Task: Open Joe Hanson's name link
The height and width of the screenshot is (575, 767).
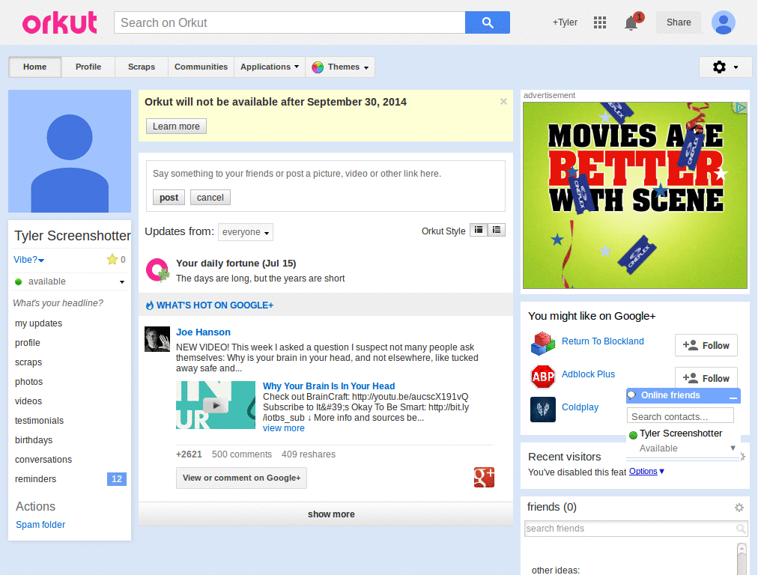Action: (x=203, y=332)
